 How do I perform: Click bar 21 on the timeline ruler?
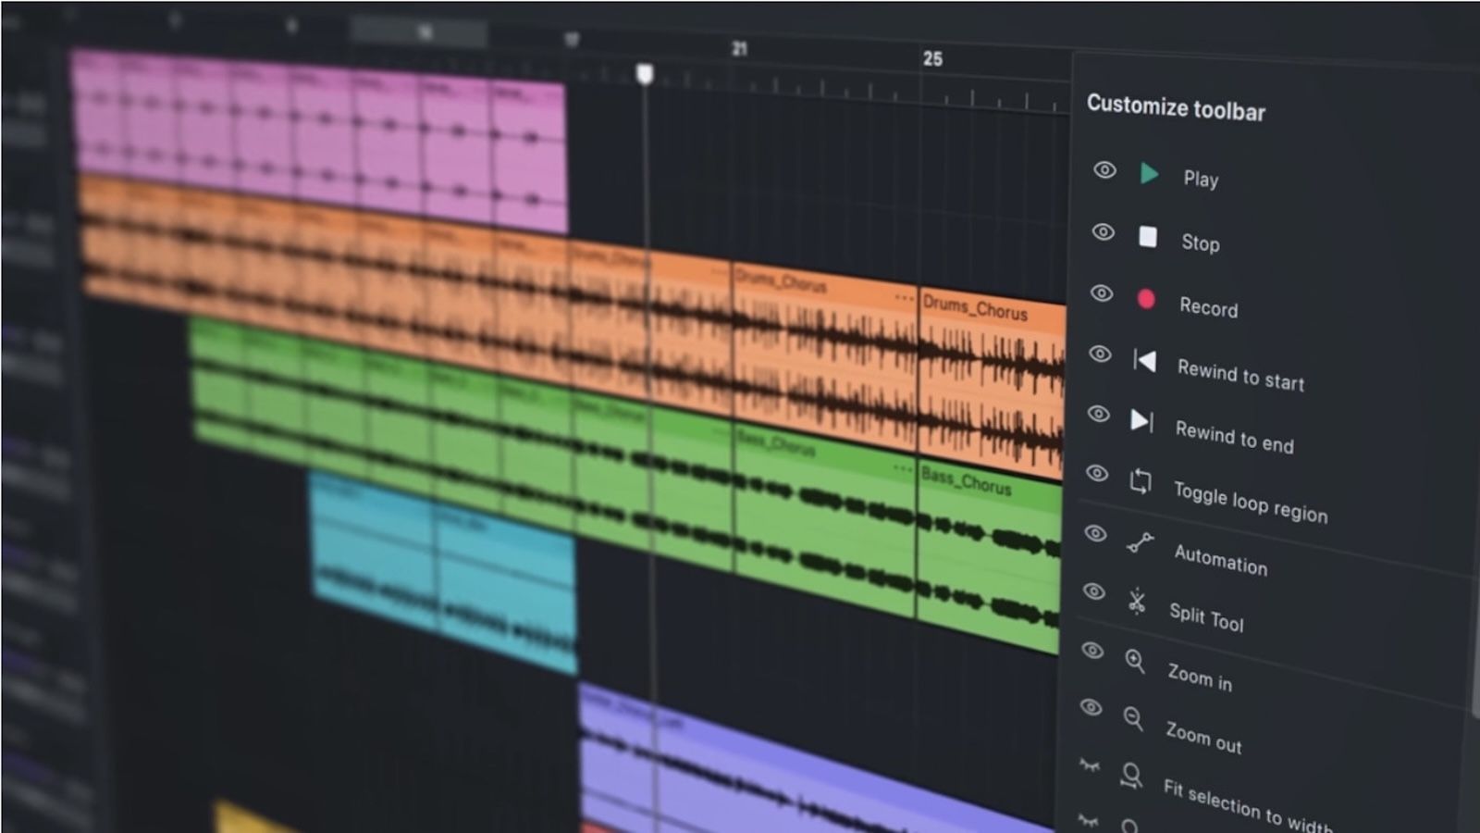739,48
